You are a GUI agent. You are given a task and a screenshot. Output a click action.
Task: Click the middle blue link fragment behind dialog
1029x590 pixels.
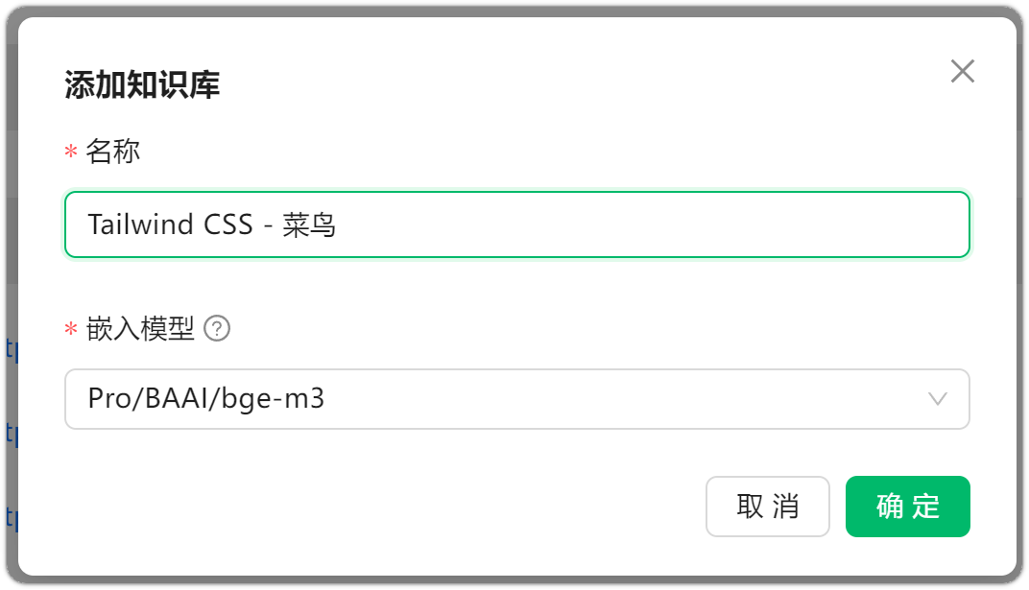[12, 435]
